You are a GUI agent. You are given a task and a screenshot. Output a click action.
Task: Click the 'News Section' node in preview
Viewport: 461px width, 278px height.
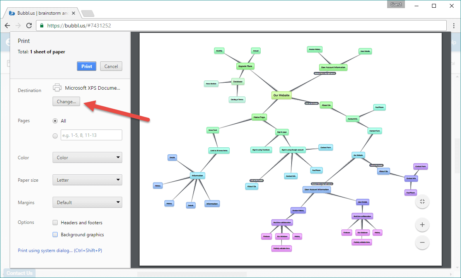pyautogui.click(x=211, y=84)
